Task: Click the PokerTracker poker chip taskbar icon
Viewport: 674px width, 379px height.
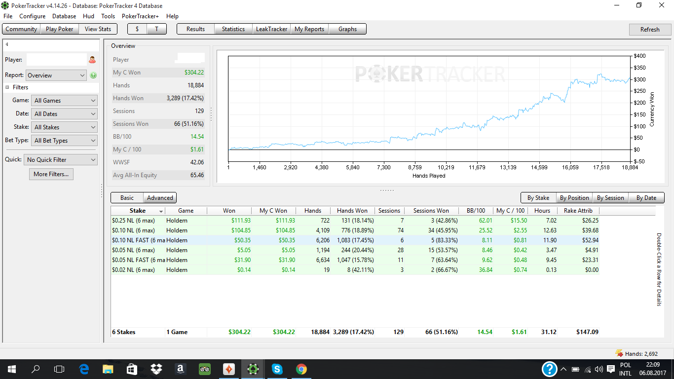Action: 253,369
